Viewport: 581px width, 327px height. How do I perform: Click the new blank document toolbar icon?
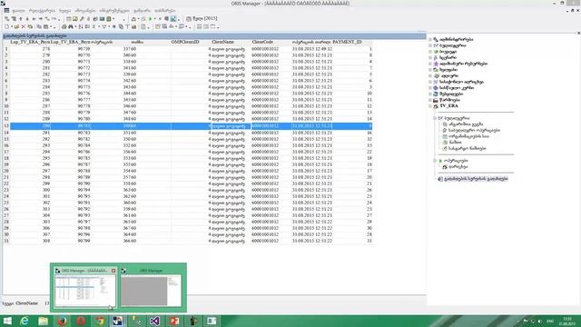tap(6, 26)
